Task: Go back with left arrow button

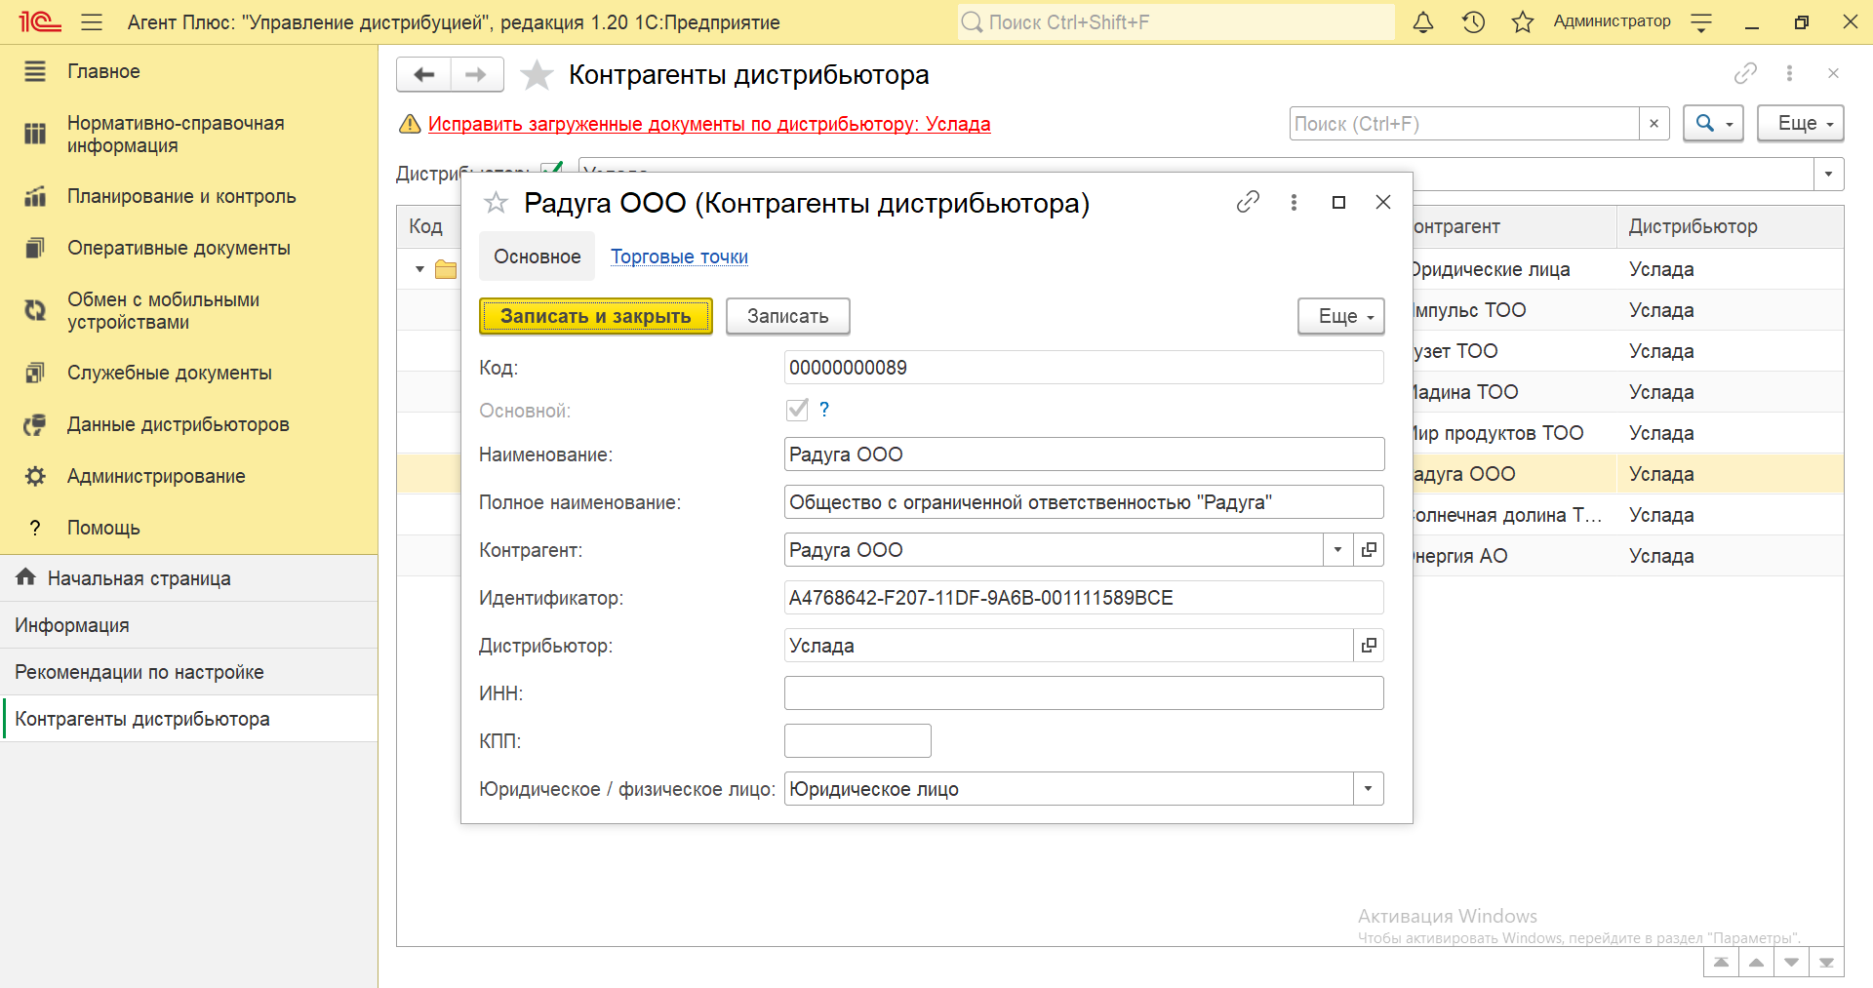Action: tap(424, 74)
